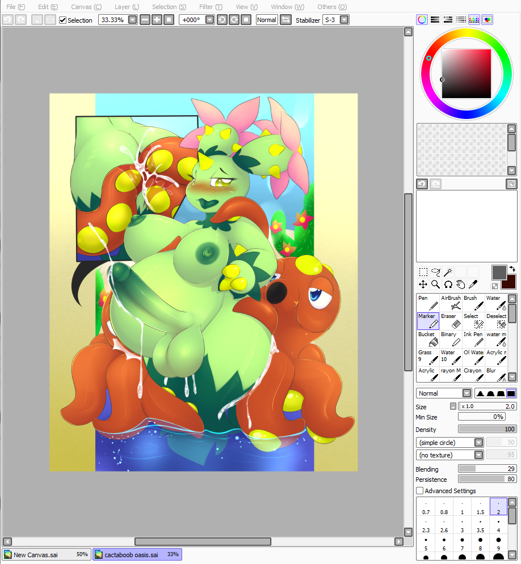Undo the last scratchpad stroke

coord(422,184)
